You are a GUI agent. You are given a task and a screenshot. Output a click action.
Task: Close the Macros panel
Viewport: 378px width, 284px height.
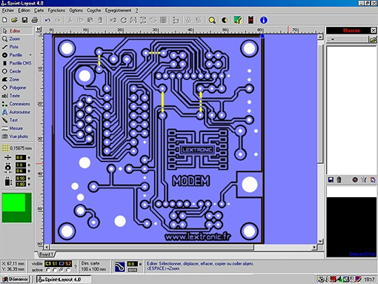(374, 30)
